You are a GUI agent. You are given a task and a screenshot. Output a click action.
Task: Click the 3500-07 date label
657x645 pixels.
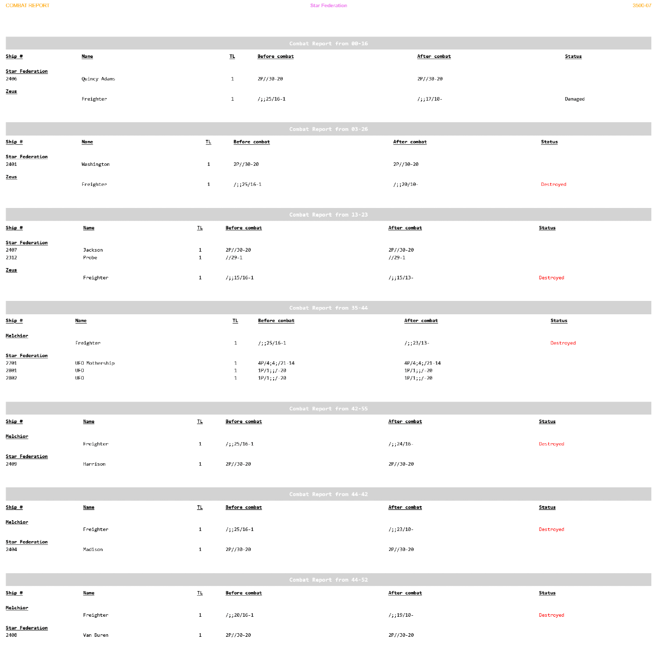642,6
